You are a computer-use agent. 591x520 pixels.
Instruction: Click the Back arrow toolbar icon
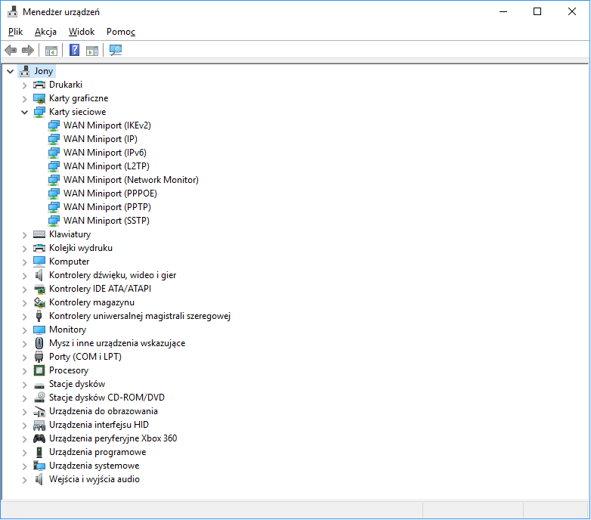[x=11, y=50]
